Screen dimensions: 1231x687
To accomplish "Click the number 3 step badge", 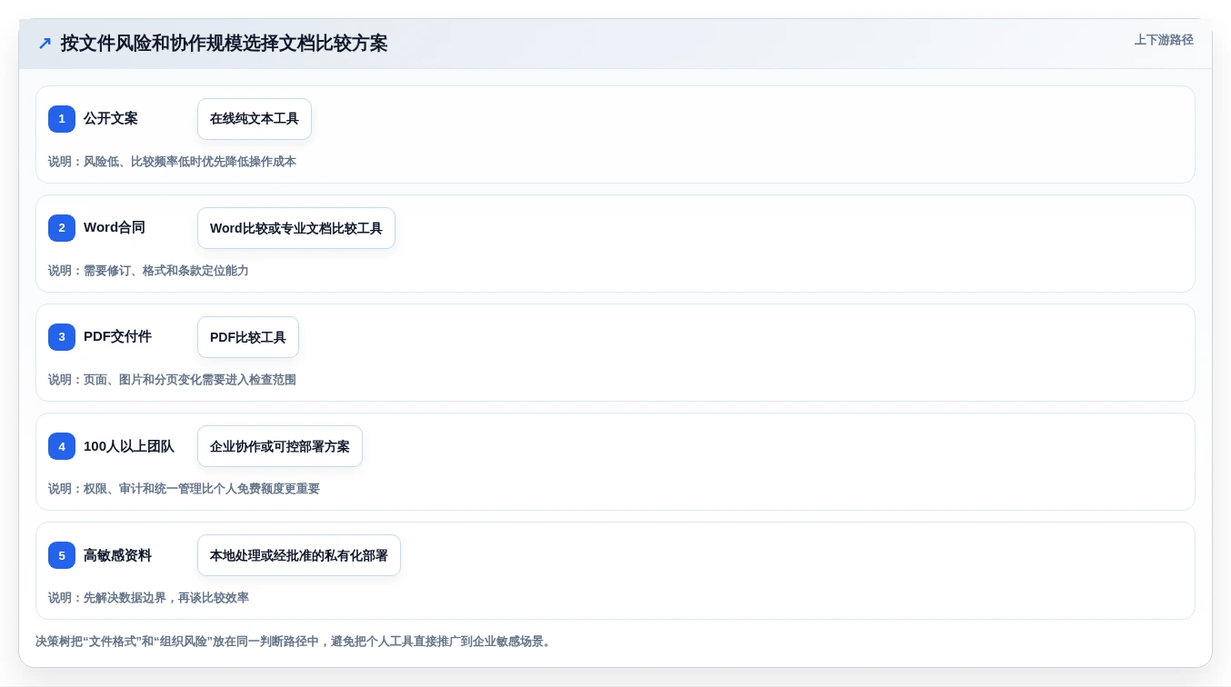I will point(62,337).
